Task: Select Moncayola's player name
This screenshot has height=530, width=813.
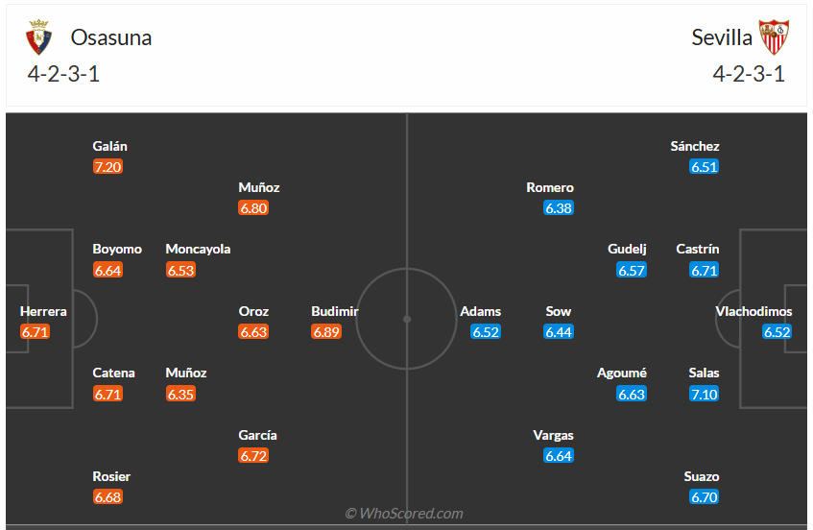Action: (x=198, y=249)
